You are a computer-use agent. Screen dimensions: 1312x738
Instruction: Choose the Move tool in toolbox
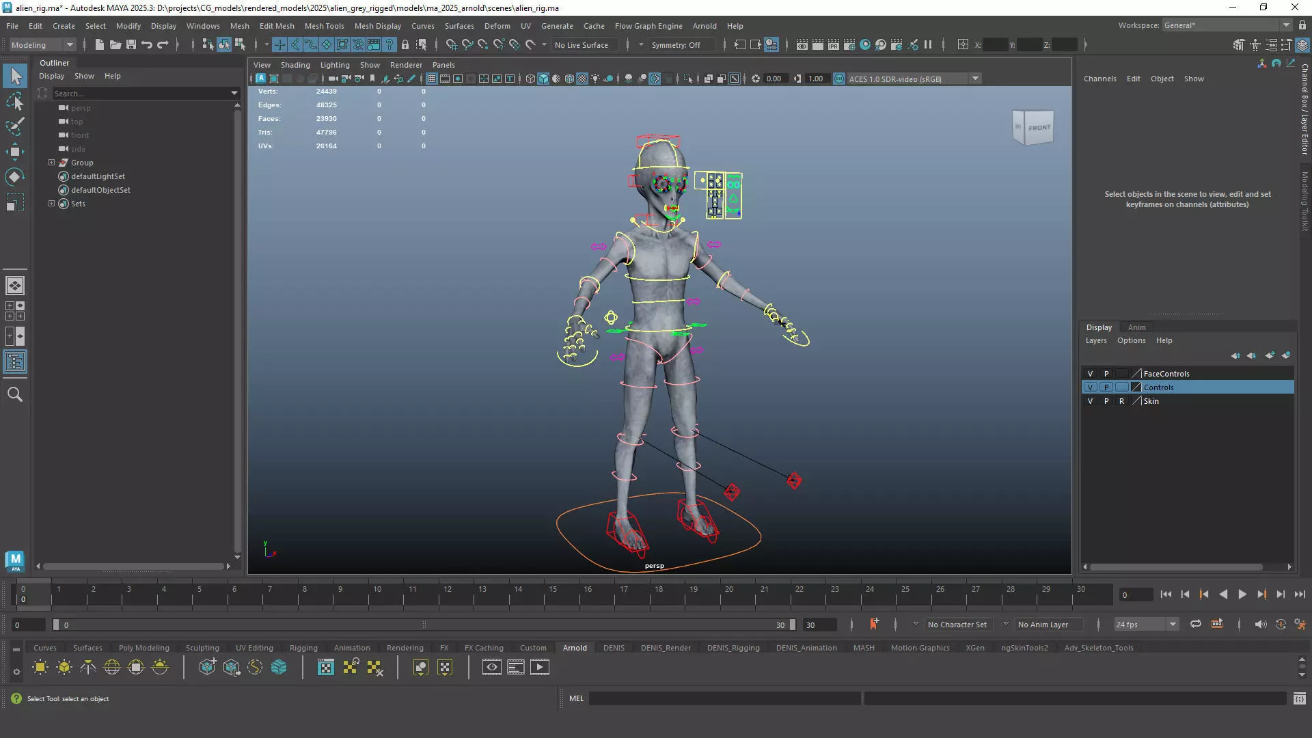coord(15,152)
